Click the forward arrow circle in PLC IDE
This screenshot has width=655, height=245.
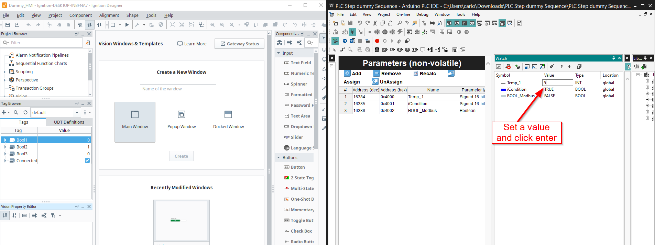coord(467,32)
